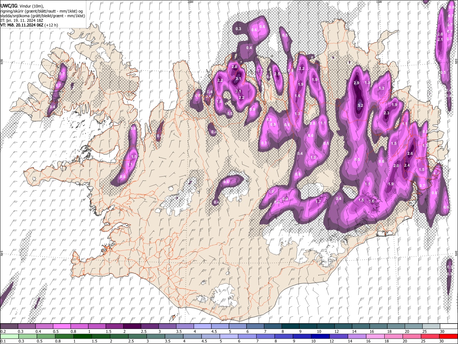Screen dimensions: 458x344
Task: Select lower legend swatch between 25 and 30
Action: 430,336
